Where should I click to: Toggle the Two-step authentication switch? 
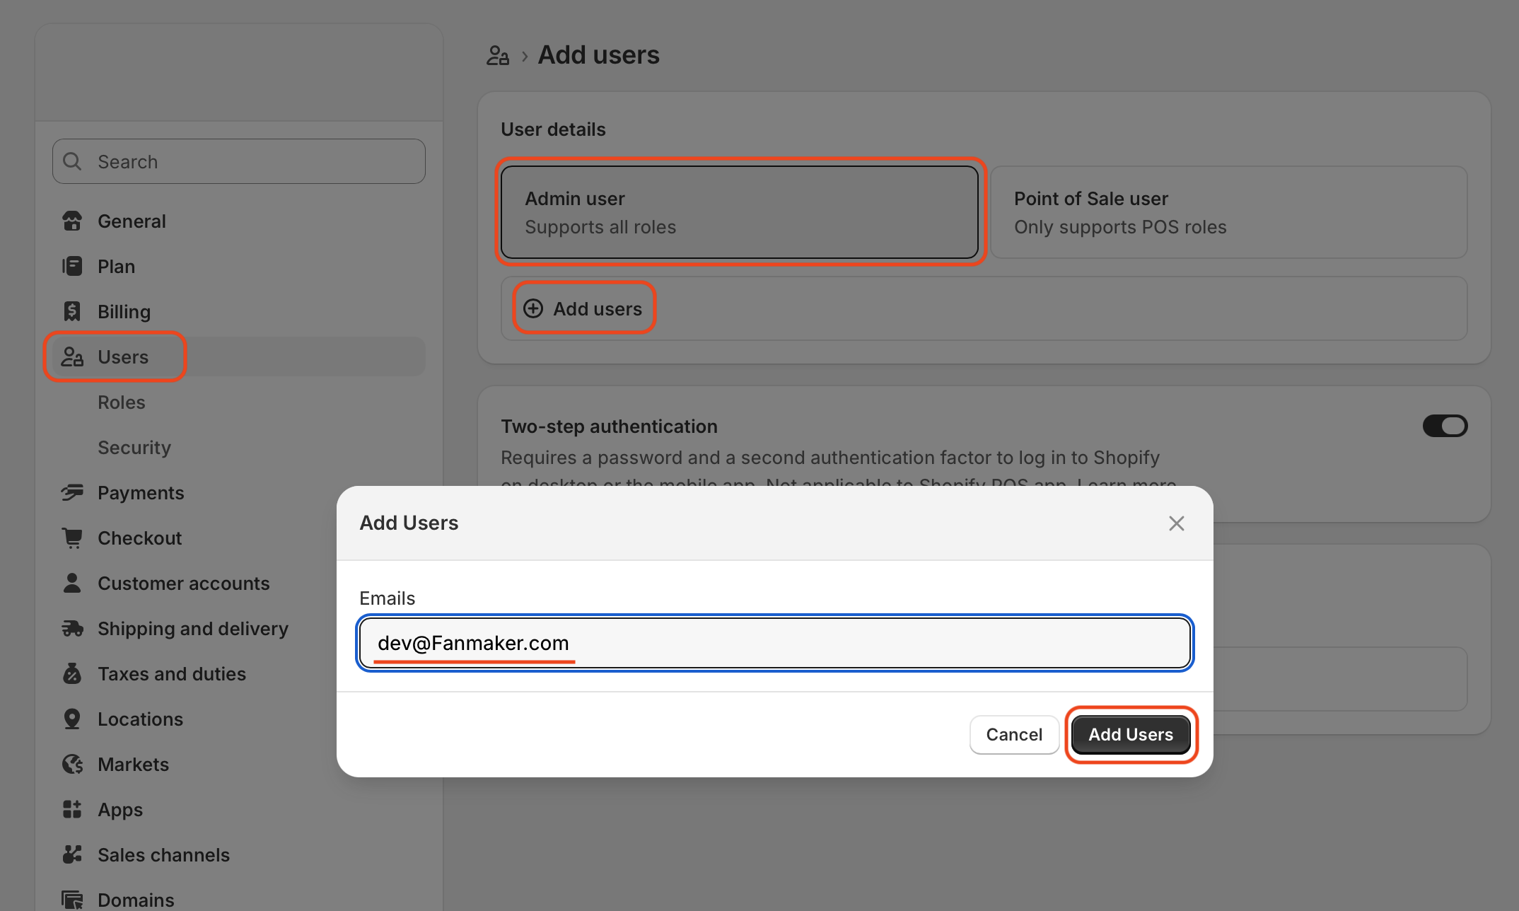tap(1445, 426)
